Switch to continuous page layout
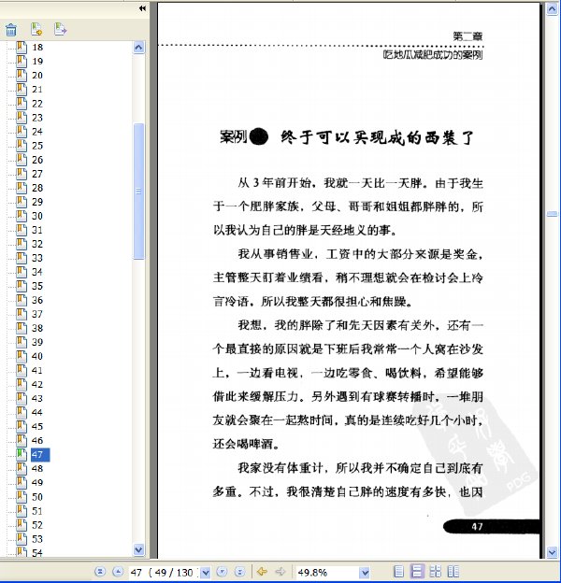The width and height of the screenshot is (561, 583). (x=417, y=572)
